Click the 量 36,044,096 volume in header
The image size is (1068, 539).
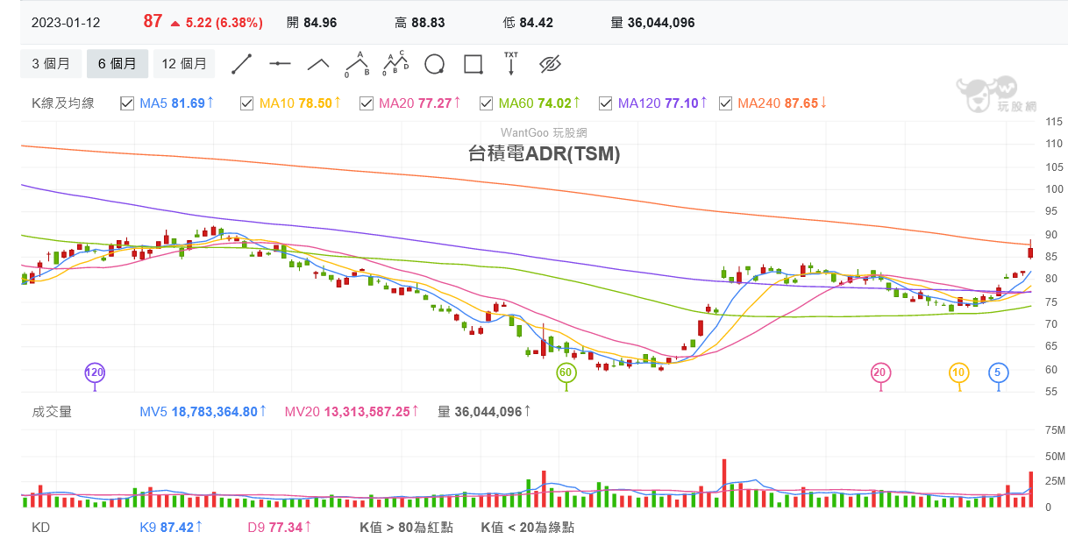point(653,23)
